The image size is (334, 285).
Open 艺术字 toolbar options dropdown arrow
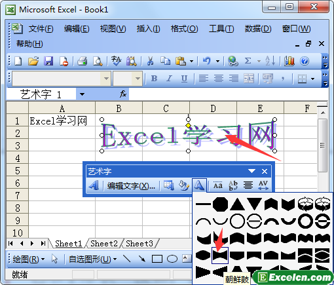coord(251,171)
